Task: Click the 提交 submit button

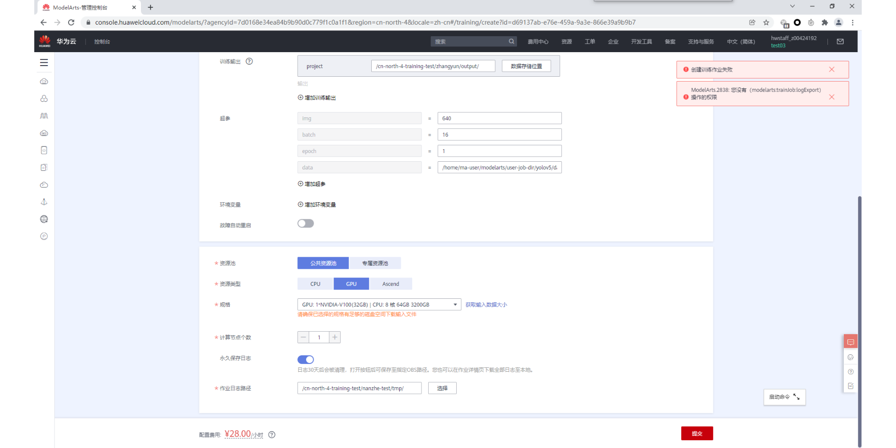Action: coord(697,434)
